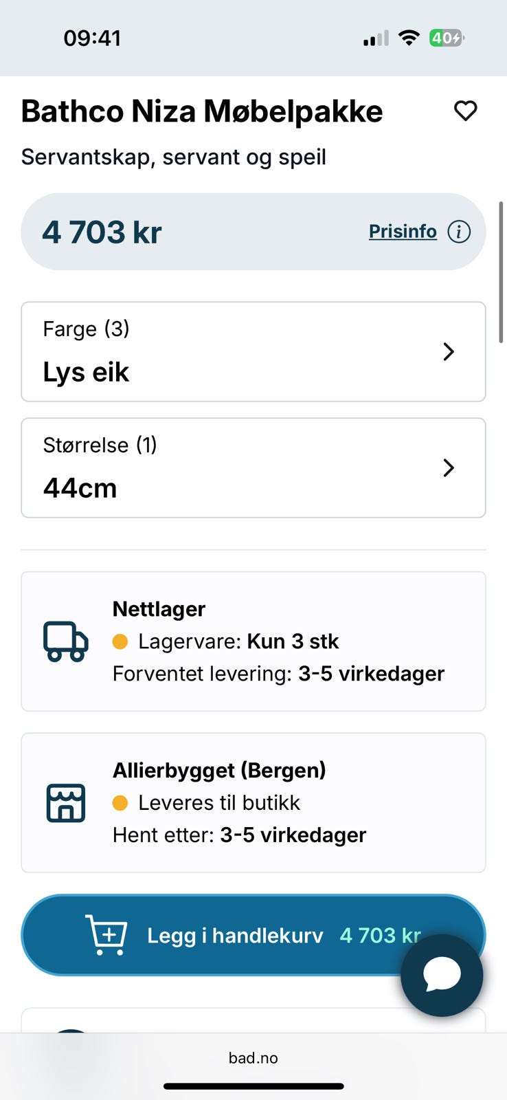Open the chat bubble widget
The image size is (507, 1100).
click(x=442, y=974)
